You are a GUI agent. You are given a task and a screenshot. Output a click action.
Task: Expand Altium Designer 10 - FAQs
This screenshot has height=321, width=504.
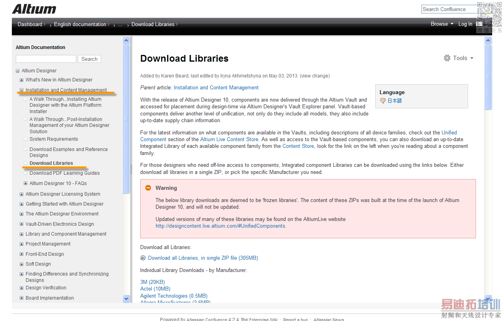[x=25, y=183]
